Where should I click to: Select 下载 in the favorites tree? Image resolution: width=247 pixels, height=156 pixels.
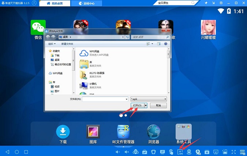pos(58,55)
